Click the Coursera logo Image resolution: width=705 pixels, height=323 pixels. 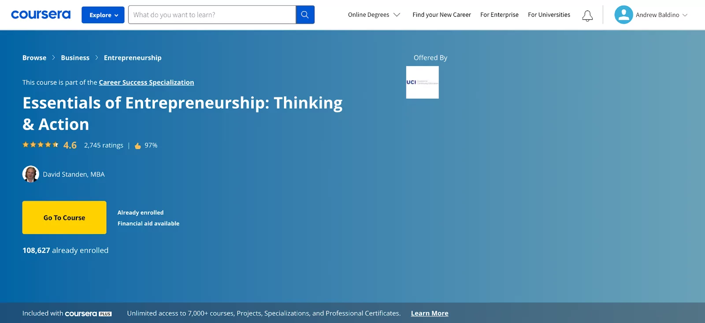[41, 15]
